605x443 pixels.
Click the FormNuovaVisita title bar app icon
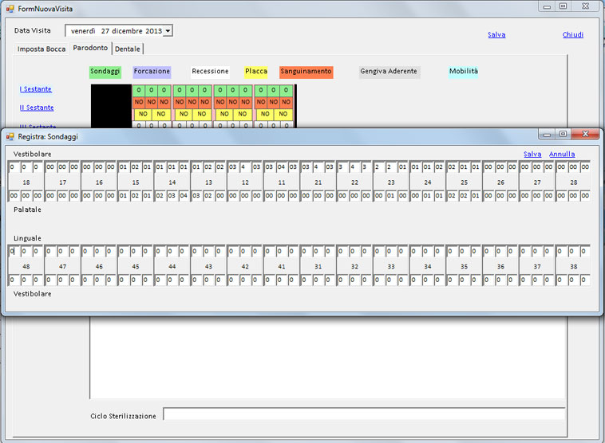point(10,9)
